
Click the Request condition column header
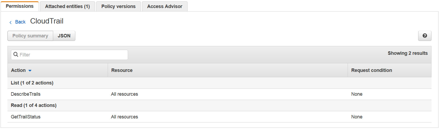coord(371,70)
